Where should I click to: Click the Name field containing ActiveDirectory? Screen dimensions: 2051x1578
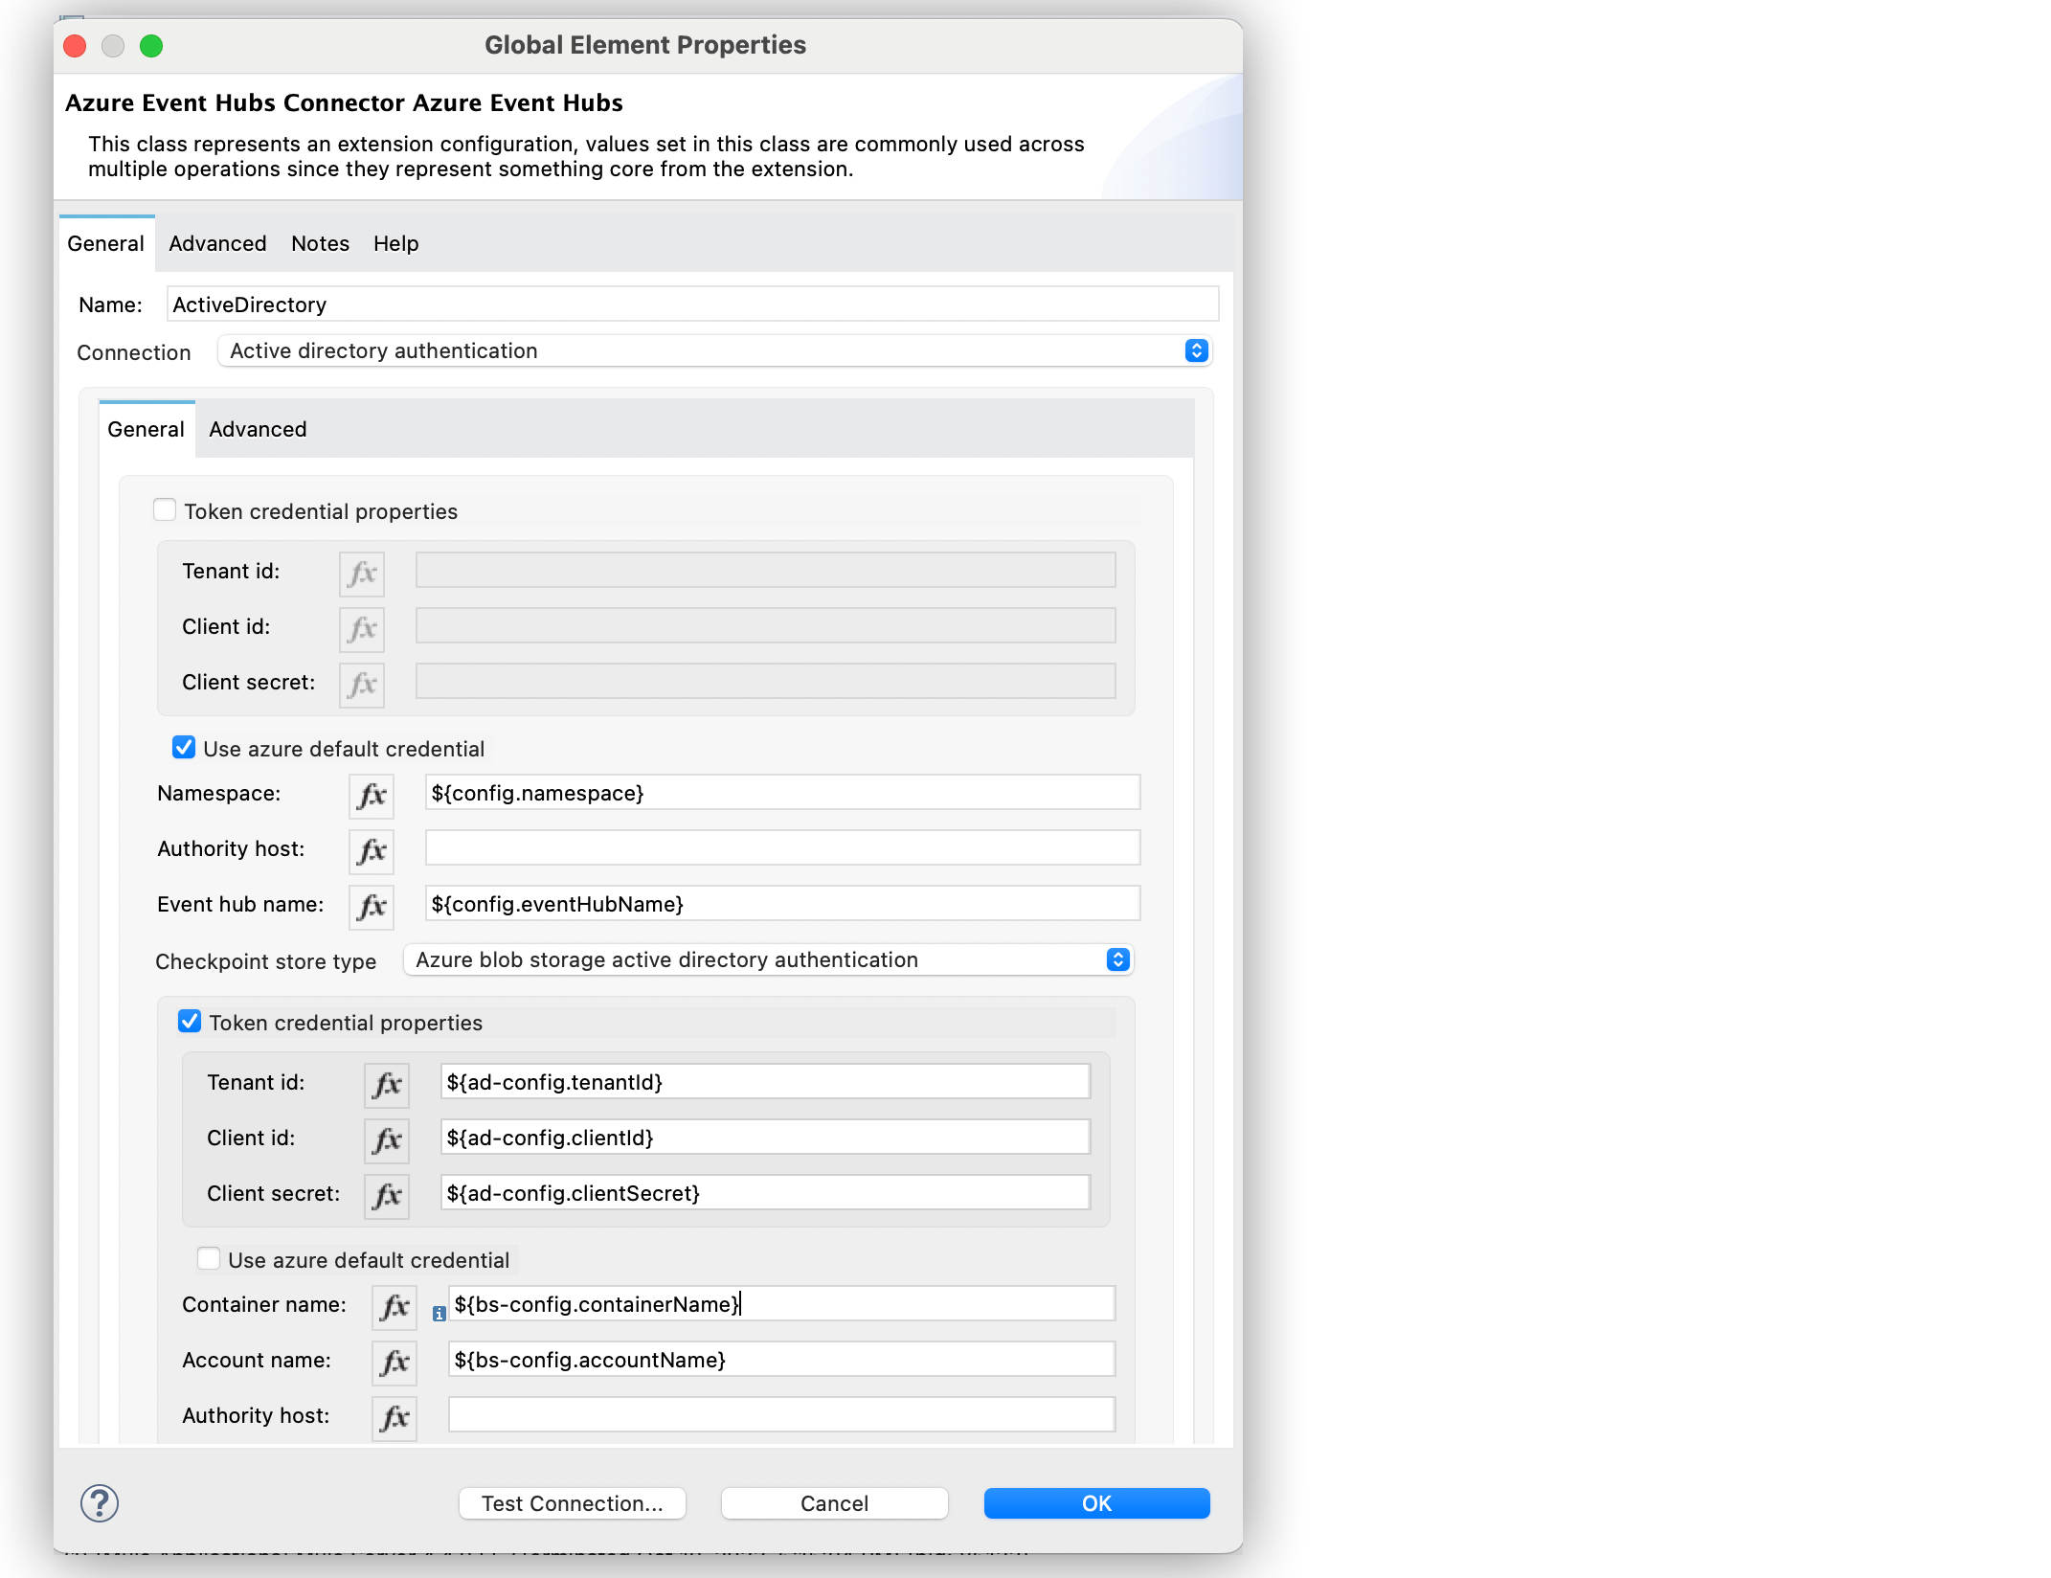[x=692, y=304]
